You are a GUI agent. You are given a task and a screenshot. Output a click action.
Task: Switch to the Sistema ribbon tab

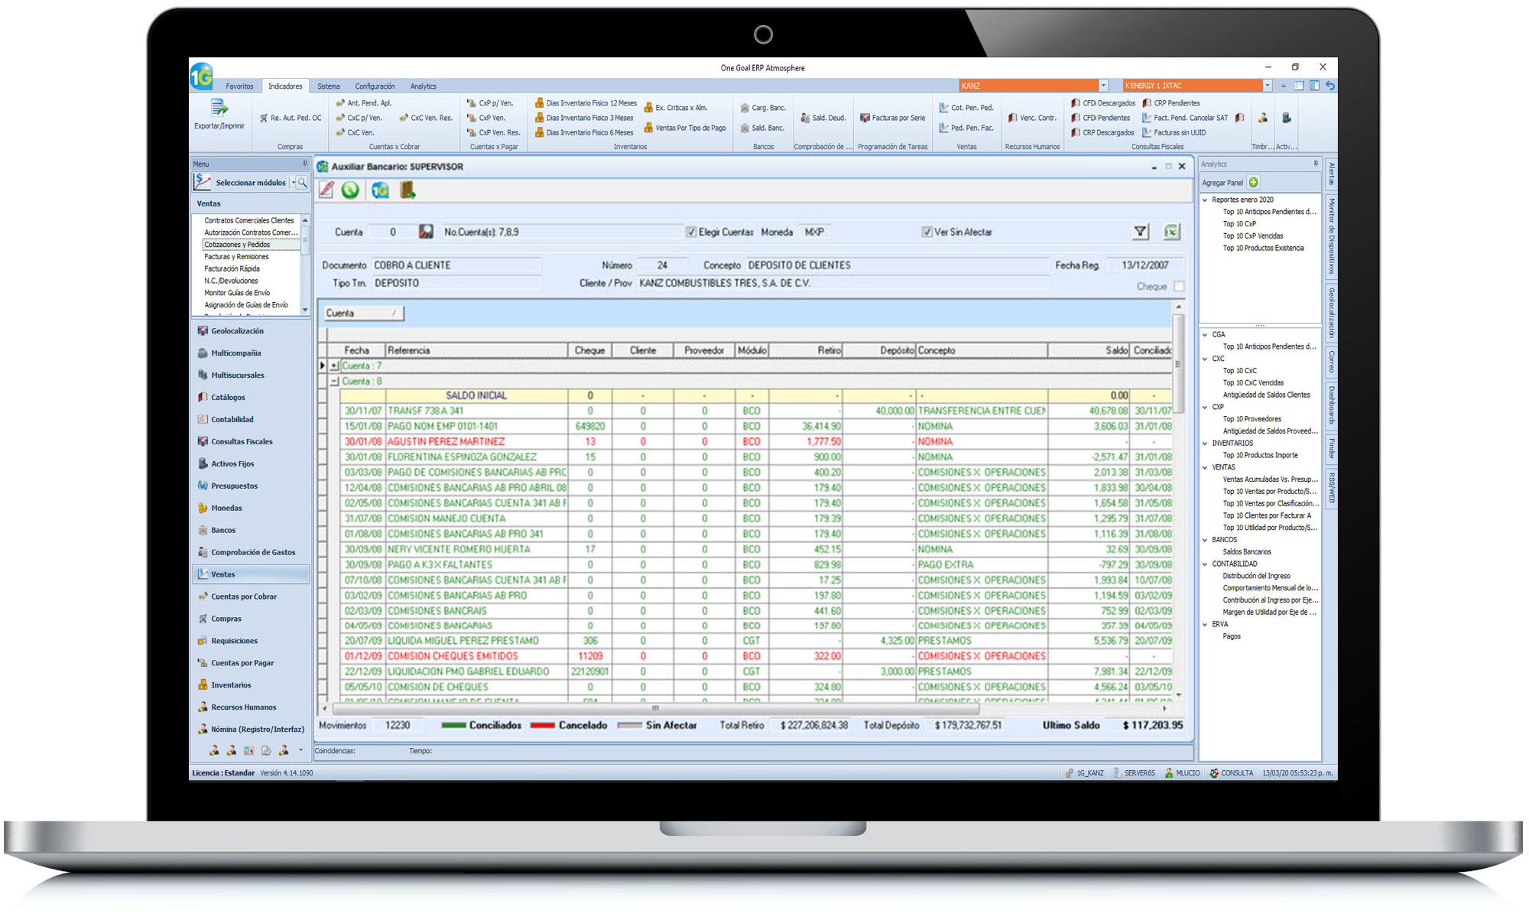pos(329,86)
